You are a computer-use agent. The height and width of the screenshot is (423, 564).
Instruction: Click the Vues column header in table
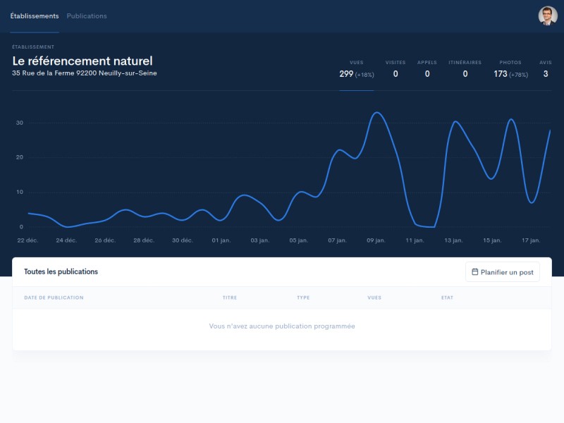374,298
